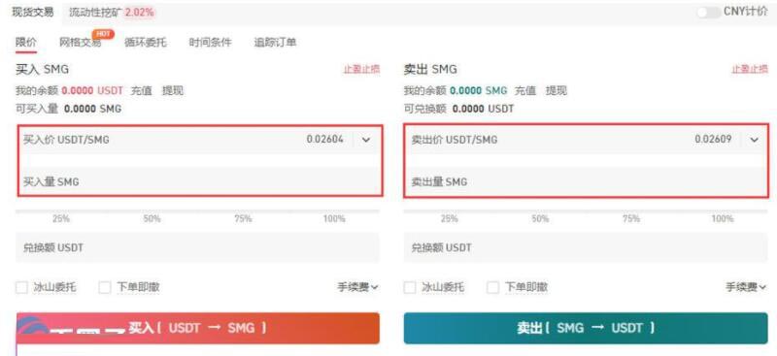777x356 pixels.
Task: Click the 买入 USDT → SMG button
Action: 198,328
